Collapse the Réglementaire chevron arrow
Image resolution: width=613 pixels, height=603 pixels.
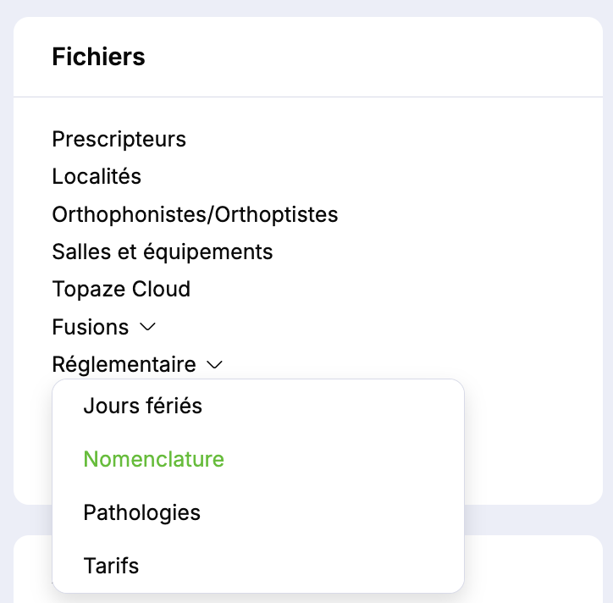pyautogui.click(x=214, y=365)
